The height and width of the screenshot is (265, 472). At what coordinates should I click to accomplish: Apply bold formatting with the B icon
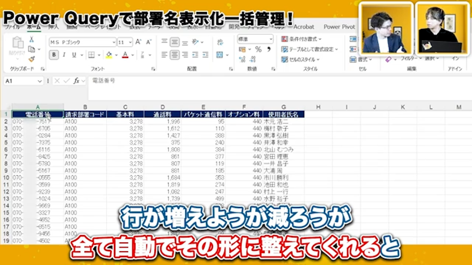(x=53, y=54)
